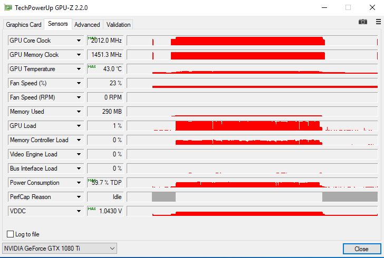Click the Close button

pyautogui.click(x=361, y=249)
